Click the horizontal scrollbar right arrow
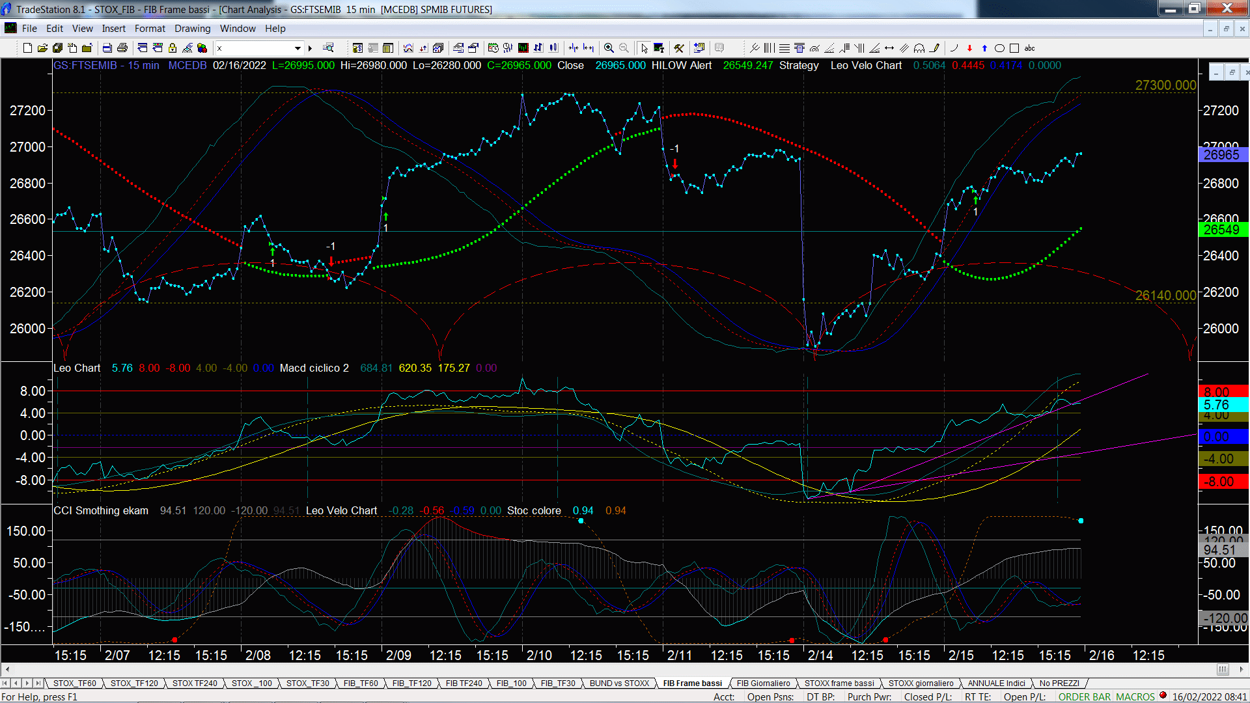The height and width of the screenshot is (703, 1250). (1241, 669)
